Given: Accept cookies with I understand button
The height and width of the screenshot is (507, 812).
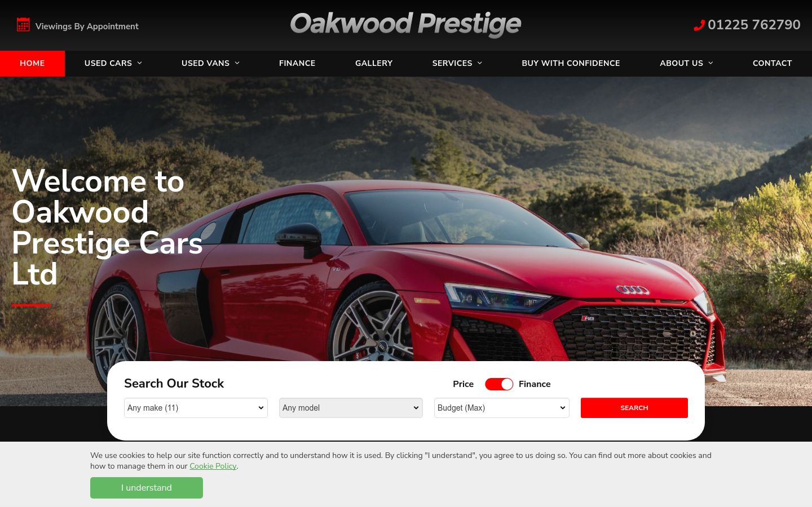Looking at the screenshot, I should pyautogui.click(x=147, y=488).
